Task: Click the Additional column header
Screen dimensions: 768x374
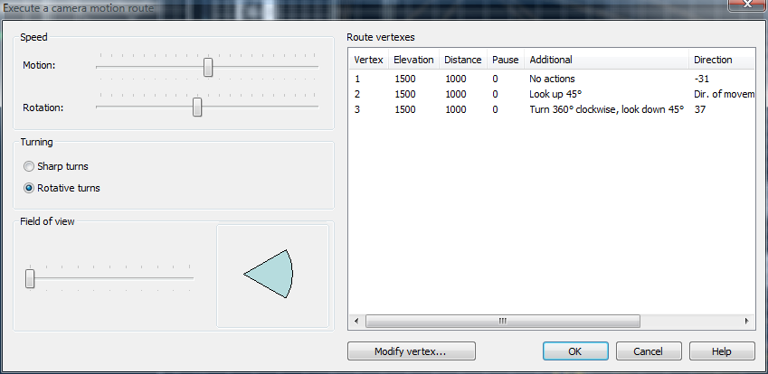Action: tap(606, 60)
